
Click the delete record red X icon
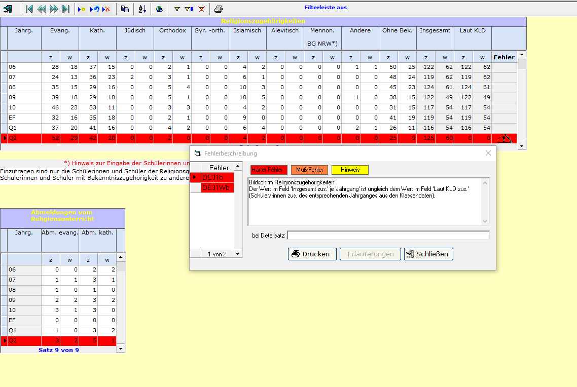point(106,9)
